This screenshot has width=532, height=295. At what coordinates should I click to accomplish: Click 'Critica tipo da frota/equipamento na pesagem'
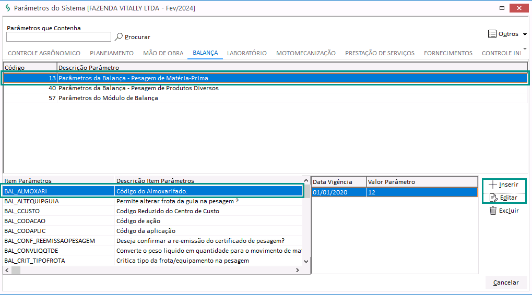click(x=183, y=261)
